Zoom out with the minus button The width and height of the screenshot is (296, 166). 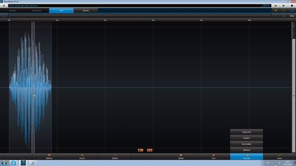276,16
